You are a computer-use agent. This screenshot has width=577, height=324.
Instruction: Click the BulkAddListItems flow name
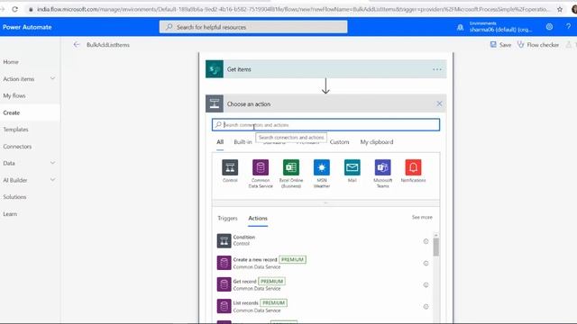pos(108,45)
